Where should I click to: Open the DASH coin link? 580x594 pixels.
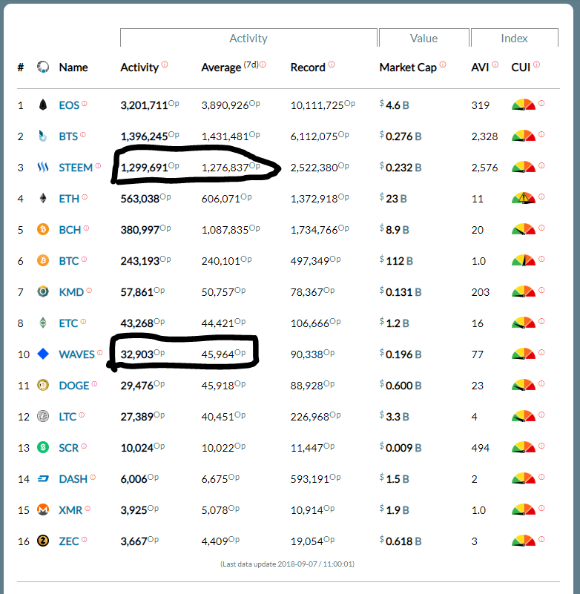(x=73, y=479)
